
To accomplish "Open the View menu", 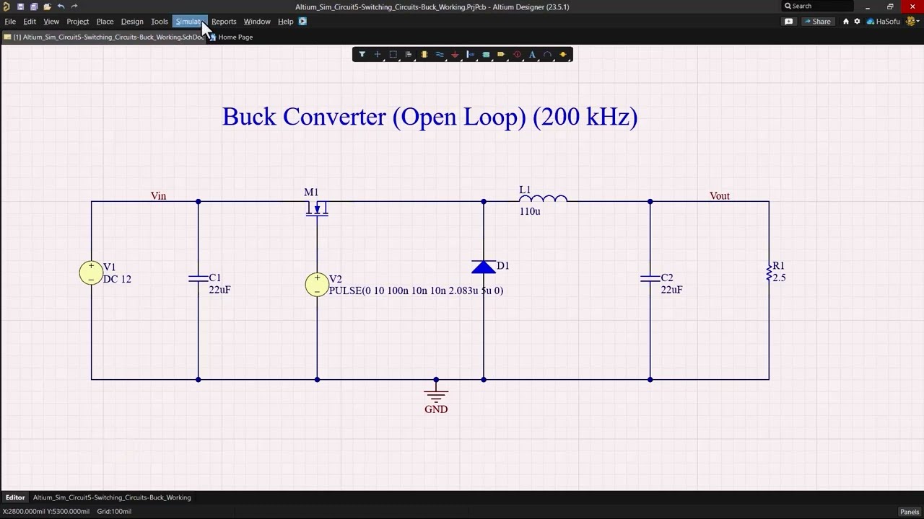I will 51,22.
